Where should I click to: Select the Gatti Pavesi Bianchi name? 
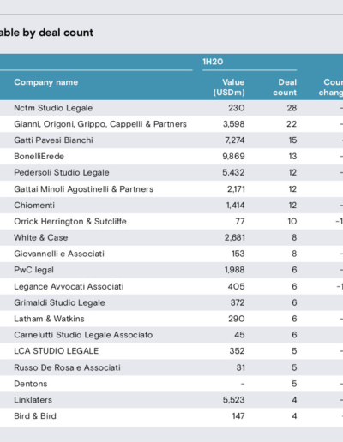click(53, 140)
